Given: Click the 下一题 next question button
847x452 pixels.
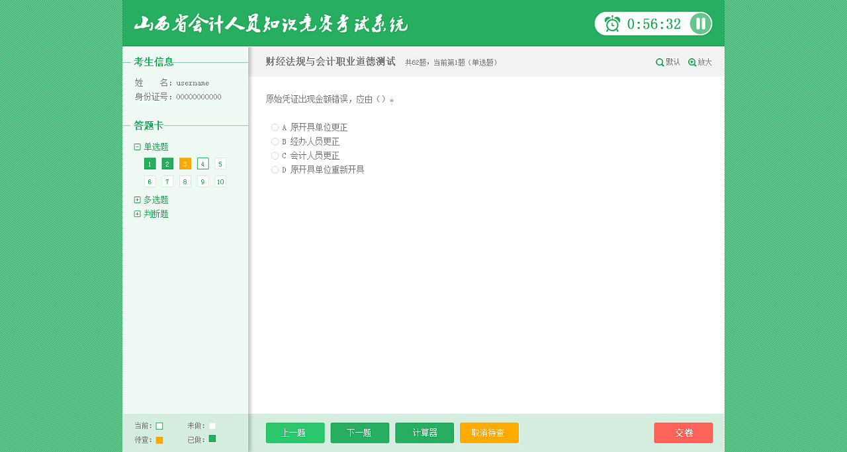Looking at the screenshot, I should (x=360, y=433).
